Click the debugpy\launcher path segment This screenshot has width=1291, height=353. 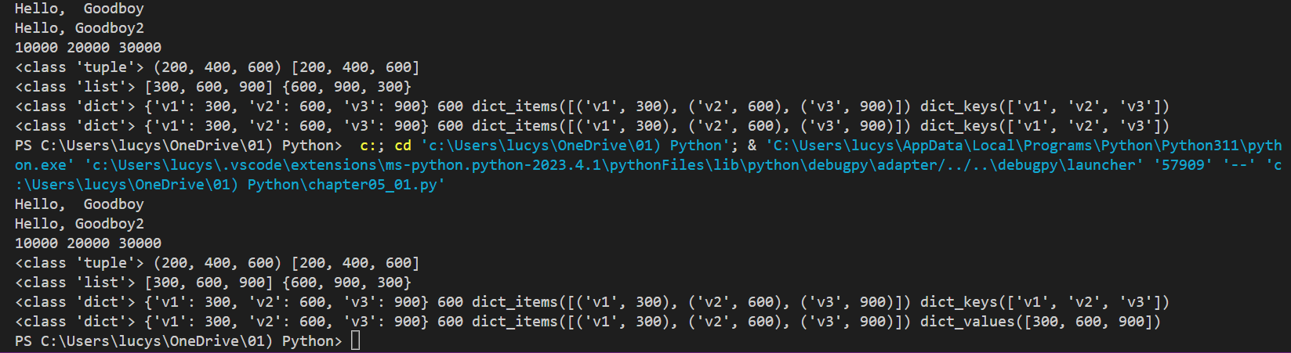(x=1066, y=164)
